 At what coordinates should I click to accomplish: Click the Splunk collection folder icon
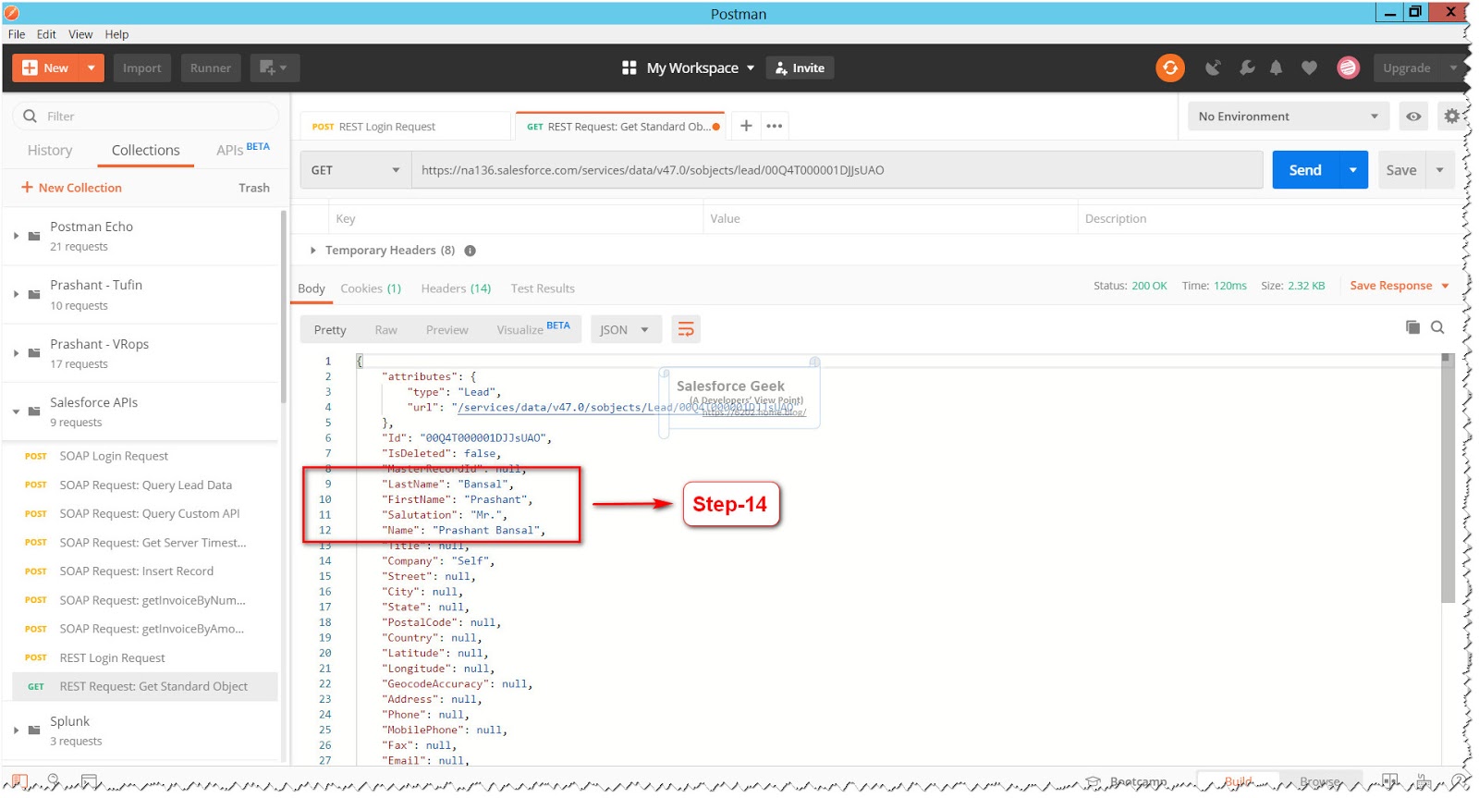(x=34, y=730)
